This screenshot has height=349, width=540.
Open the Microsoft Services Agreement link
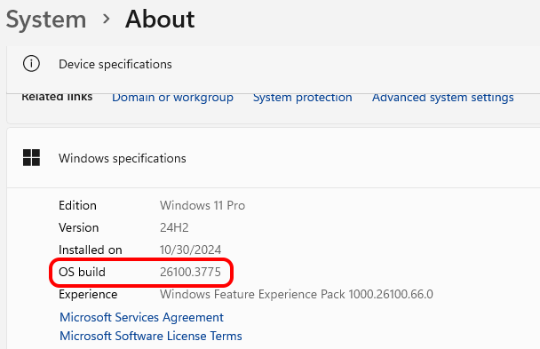141,317
